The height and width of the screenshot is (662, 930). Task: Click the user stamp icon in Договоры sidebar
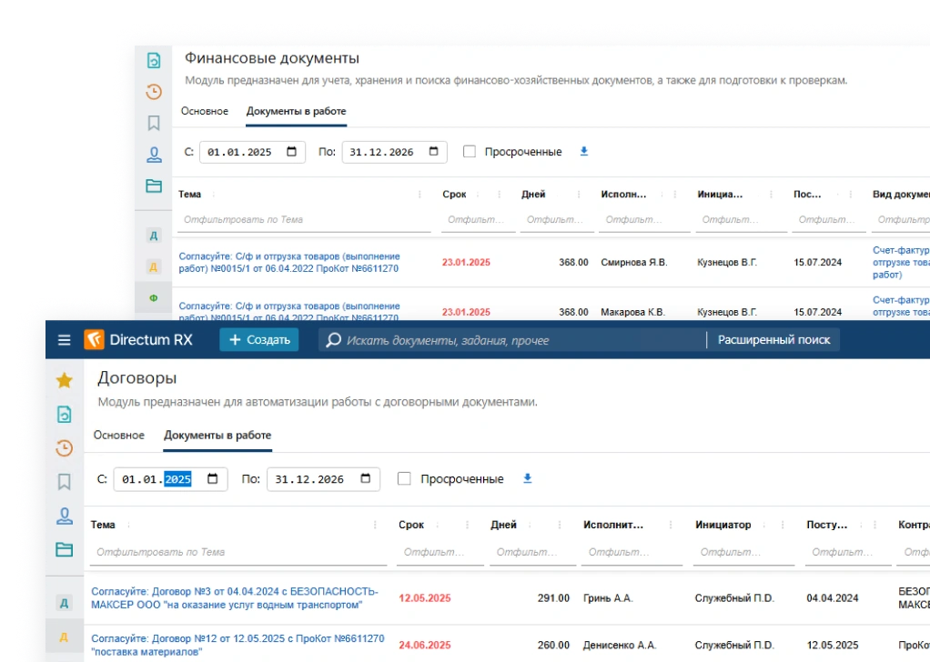(x=64, y=516)
